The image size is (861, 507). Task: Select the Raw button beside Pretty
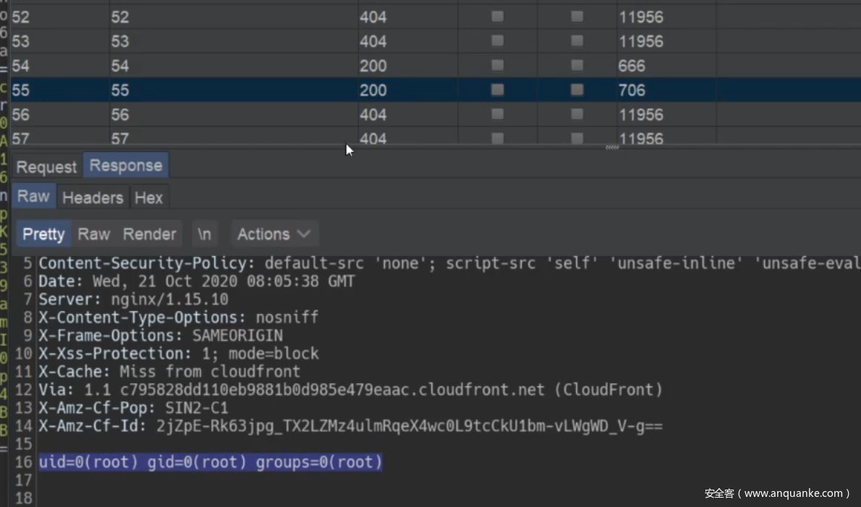pos(94,234)
